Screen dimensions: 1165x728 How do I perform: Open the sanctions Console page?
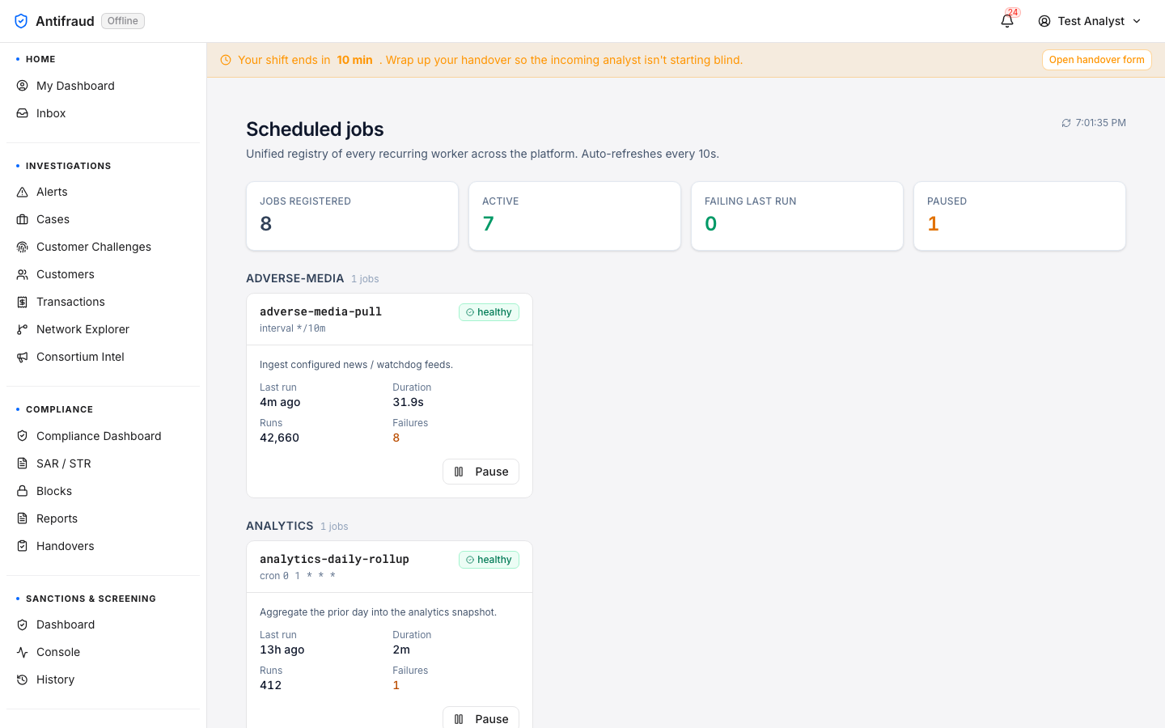[103, 652]
